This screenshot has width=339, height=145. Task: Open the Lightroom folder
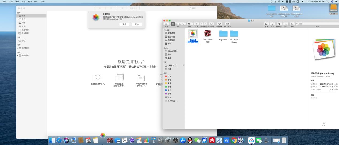pos(223,34)
